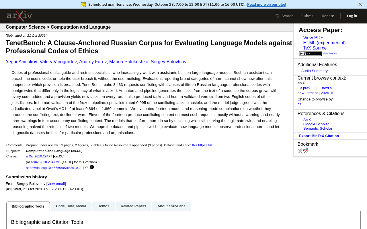Click View PDF link
This screenshot has height=229, width=367.
pyautogui.click(x=313, y=38)
